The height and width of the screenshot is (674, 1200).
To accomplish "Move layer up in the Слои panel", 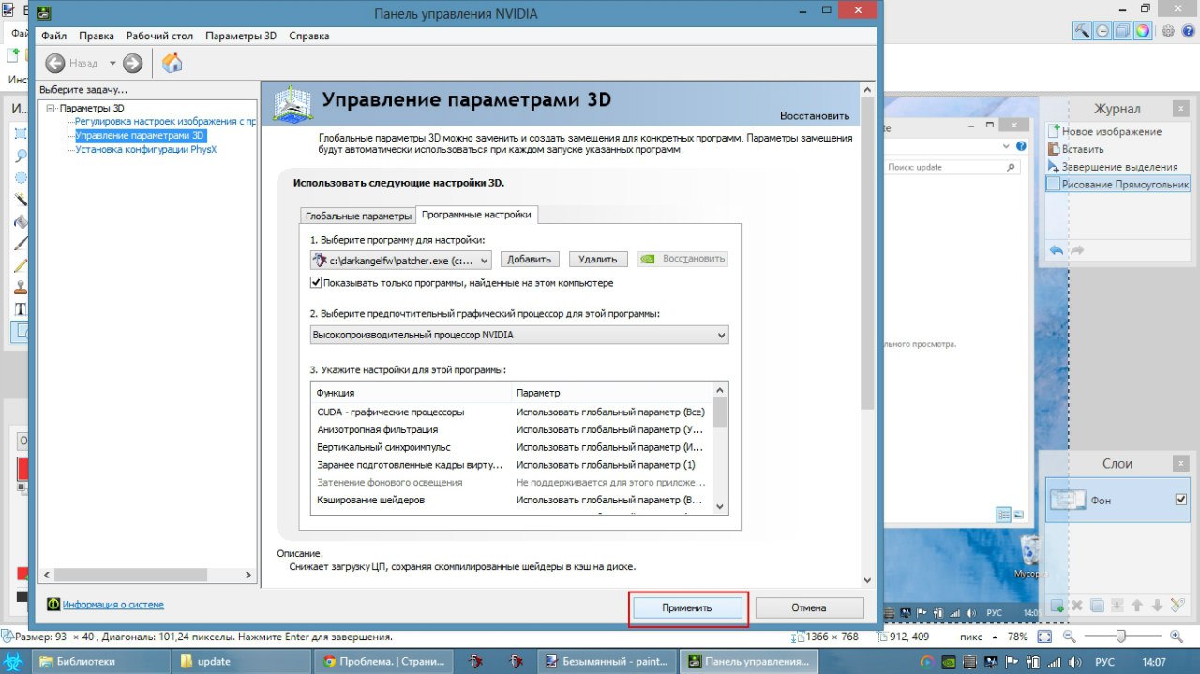I will (1137, 606).
